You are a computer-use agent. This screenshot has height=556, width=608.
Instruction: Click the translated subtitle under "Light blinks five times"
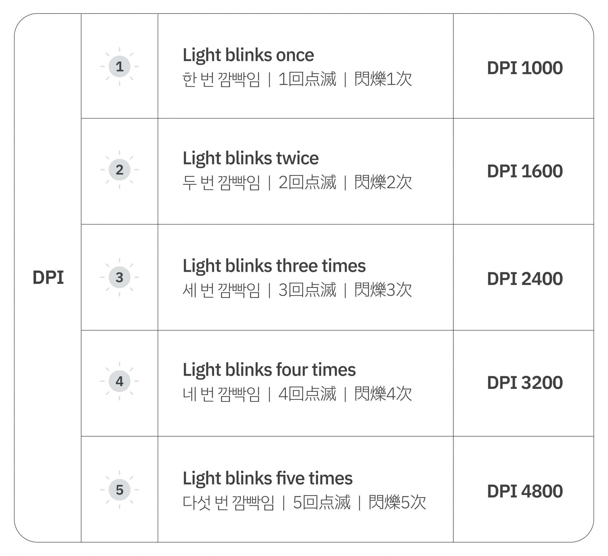point(304,503)
